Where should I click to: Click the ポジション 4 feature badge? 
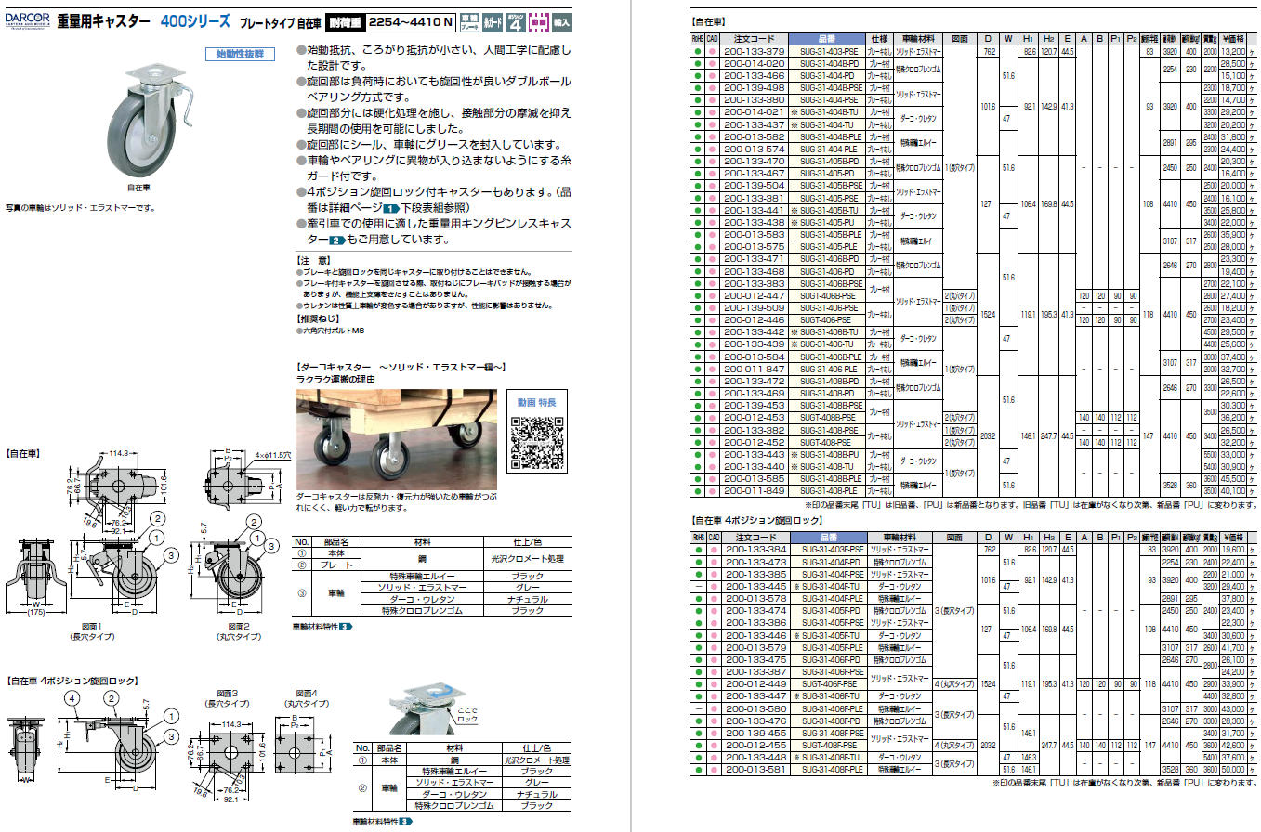click(x=518, y=20)
